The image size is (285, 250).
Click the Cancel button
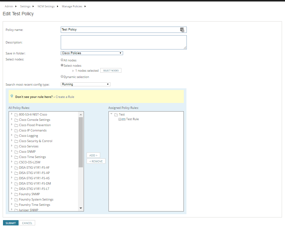click(27, 223)
